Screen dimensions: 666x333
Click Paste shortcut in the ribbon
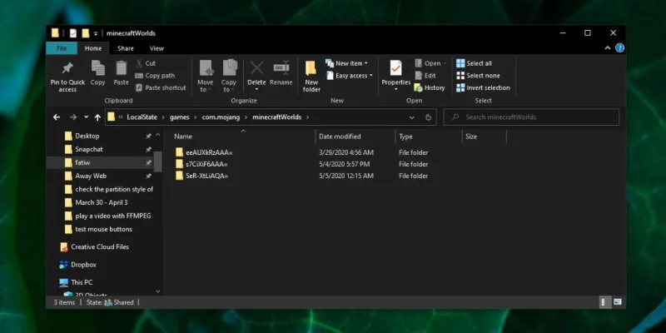[161, 88]
